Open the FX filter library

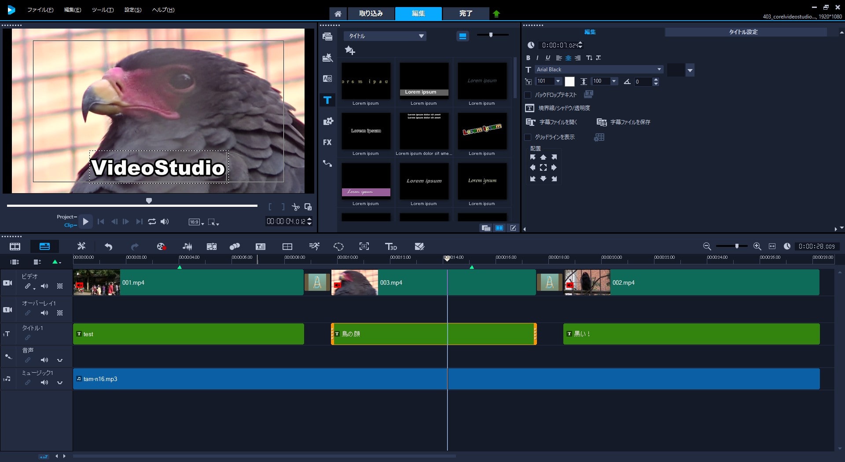327,142
